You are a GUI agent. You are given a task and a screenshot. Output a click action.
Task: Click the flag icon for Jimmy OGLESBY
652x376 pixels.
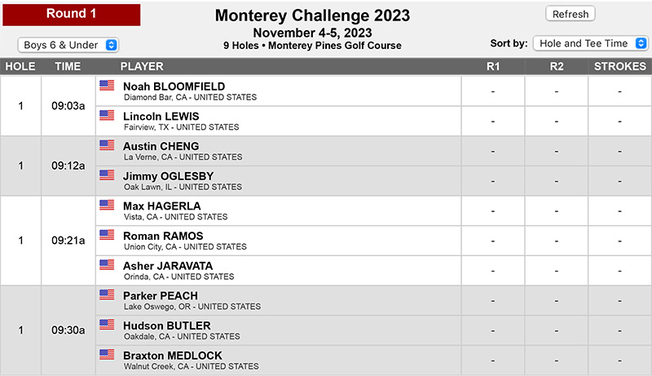tap(107, 175)
